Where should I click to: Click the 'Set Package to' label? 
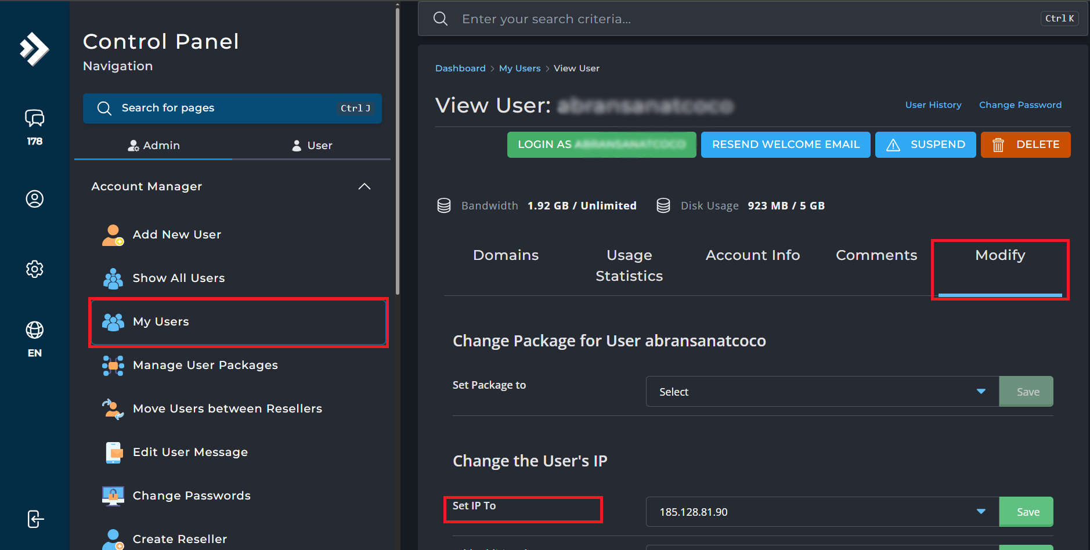tap(489, 385)
